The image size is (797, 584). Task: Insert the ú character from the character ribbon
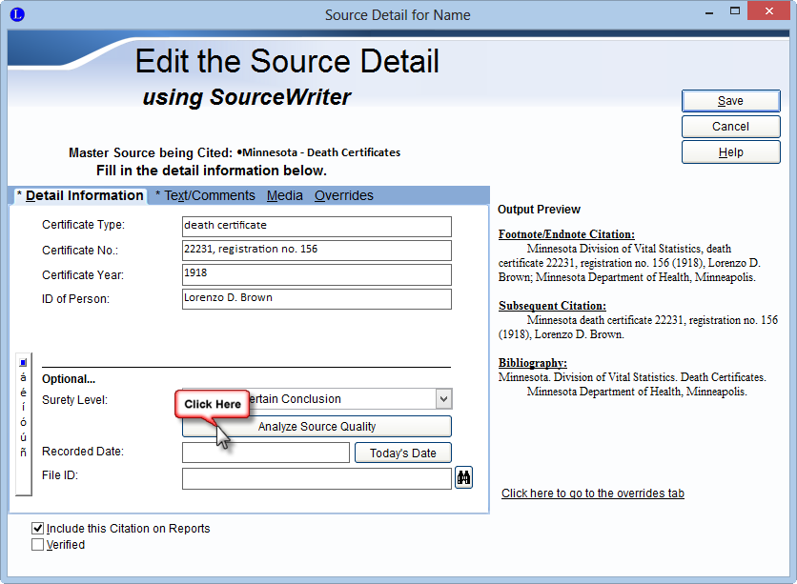23,436
